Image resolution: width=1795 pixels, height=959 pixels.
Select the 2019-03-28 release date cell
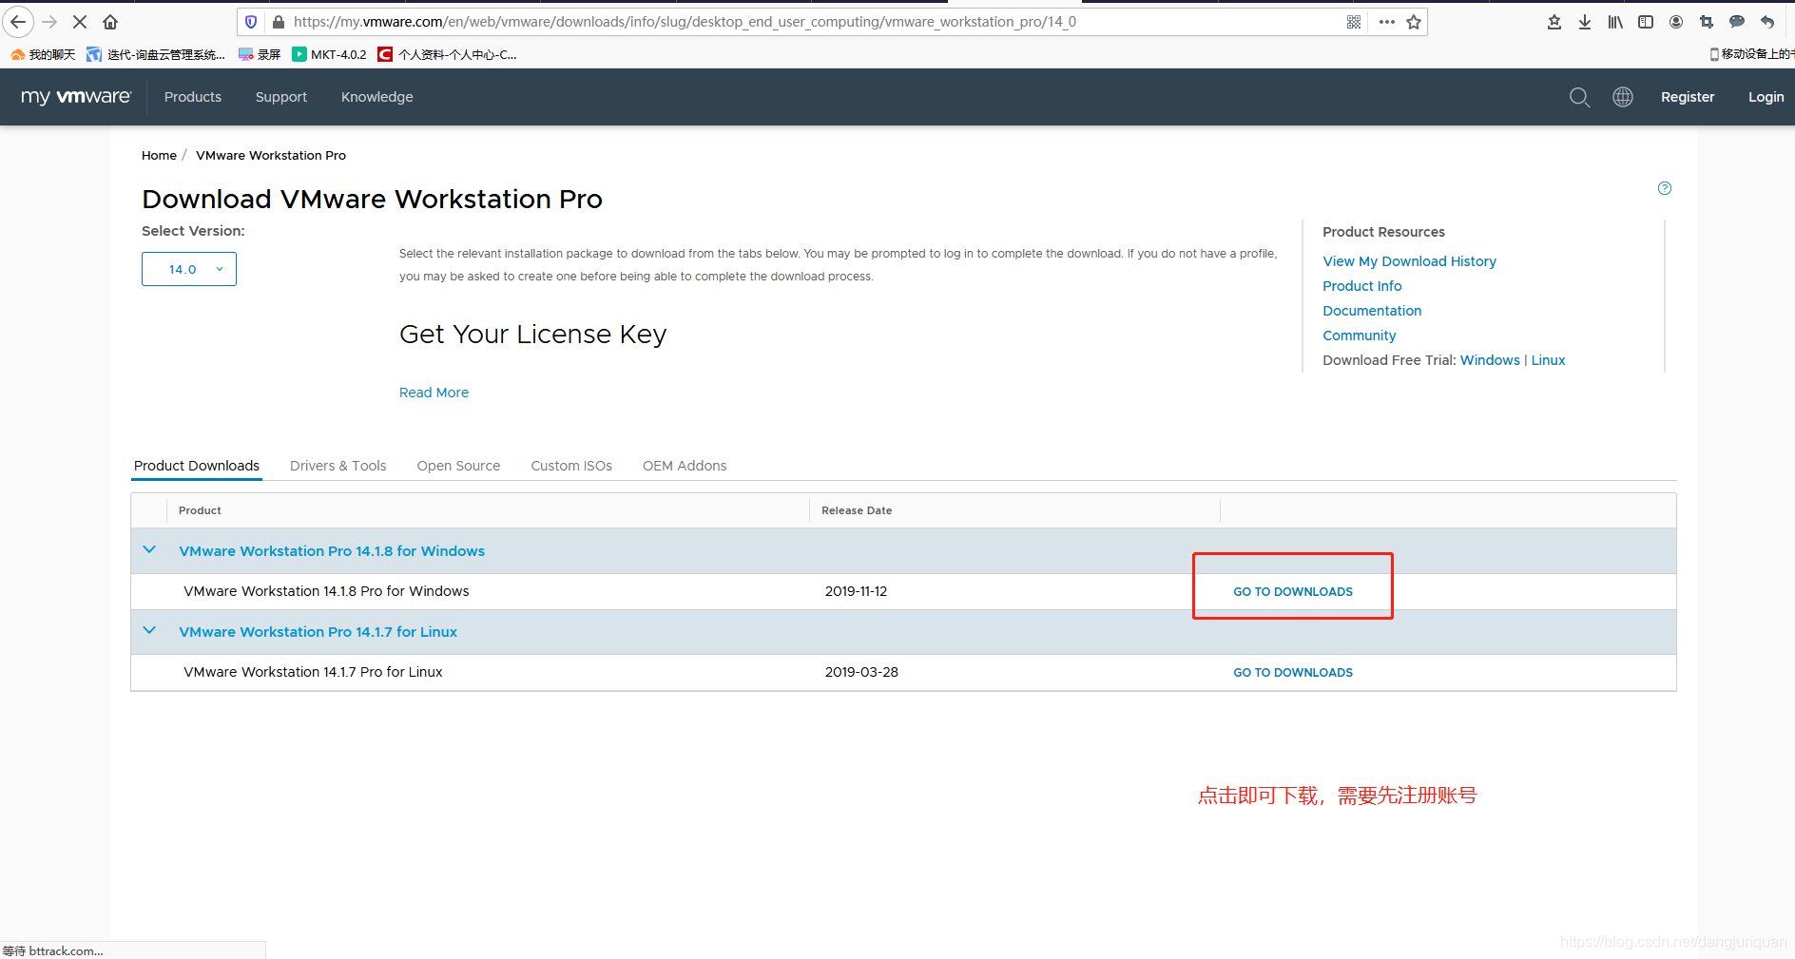click(x=861, y=672)
